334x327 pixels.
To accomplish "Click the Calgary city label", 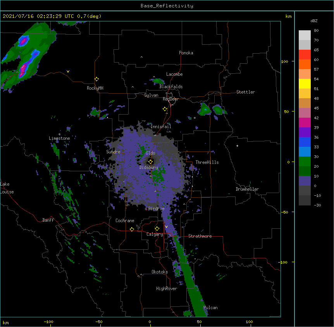I will click(155, 234).
